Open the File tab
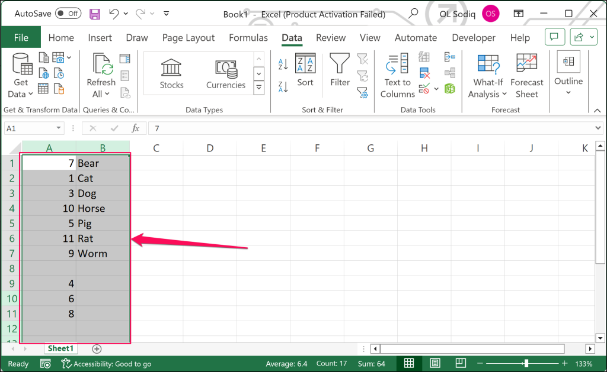Image resolution: width=607 pixels, height=372 pixels. (21, 37)
